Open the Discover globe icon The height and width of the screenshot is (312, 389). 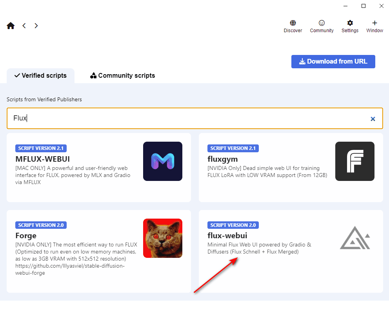coord(293,23)
